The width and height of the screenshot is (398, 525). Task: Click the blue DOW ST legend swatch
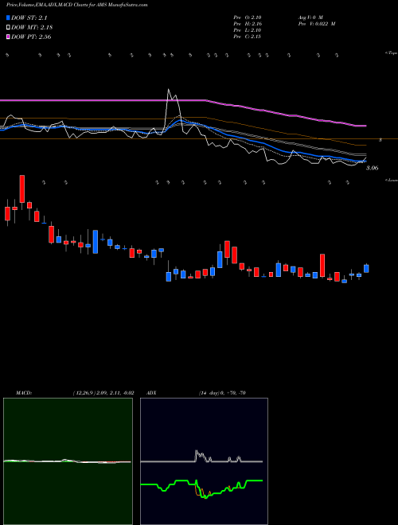click(9, 17)
